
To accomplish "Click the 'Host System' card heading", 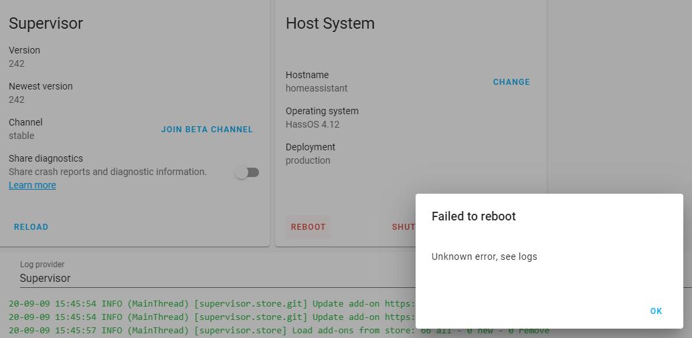I will point(330,23).
